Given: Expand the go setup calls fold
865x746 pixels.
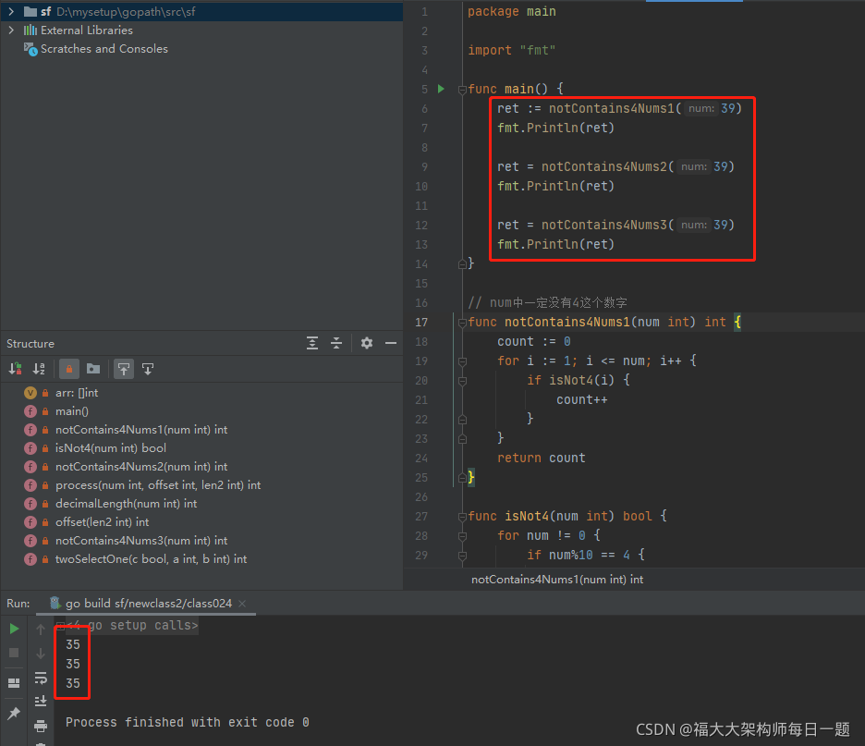Looking at the screenshot, I should point(61,625).
